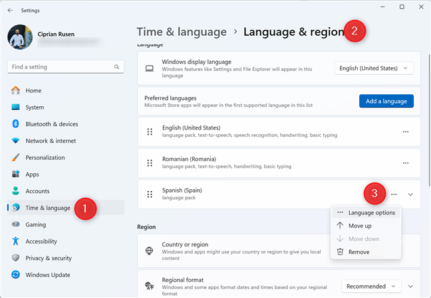
Task: Click the Time & language globe icon
Action: 16,208
